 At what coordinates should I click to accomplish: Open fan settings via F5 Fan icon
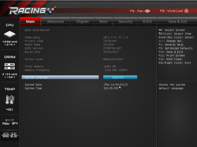147,11
